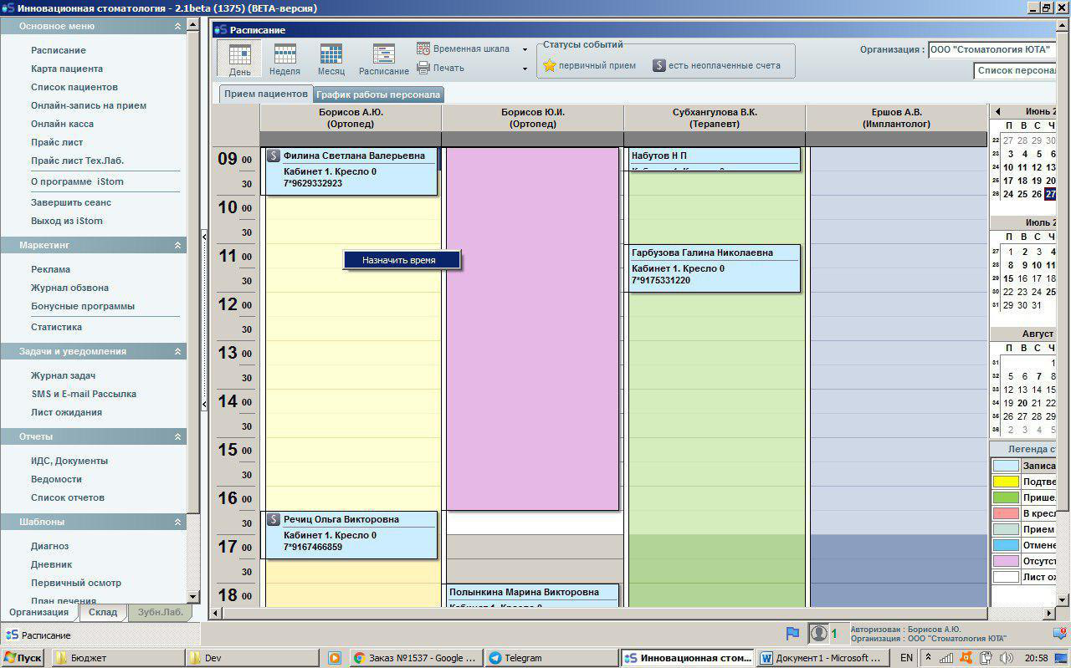Screen dimensions: 1071x668
Task: Click the S badge on Филина Светлана appointment
Action: click(273, 156)
